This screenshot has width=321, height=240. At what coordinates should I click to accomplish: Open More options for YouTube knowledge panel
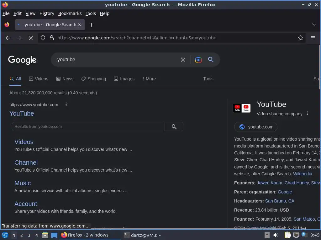point(307,113)
